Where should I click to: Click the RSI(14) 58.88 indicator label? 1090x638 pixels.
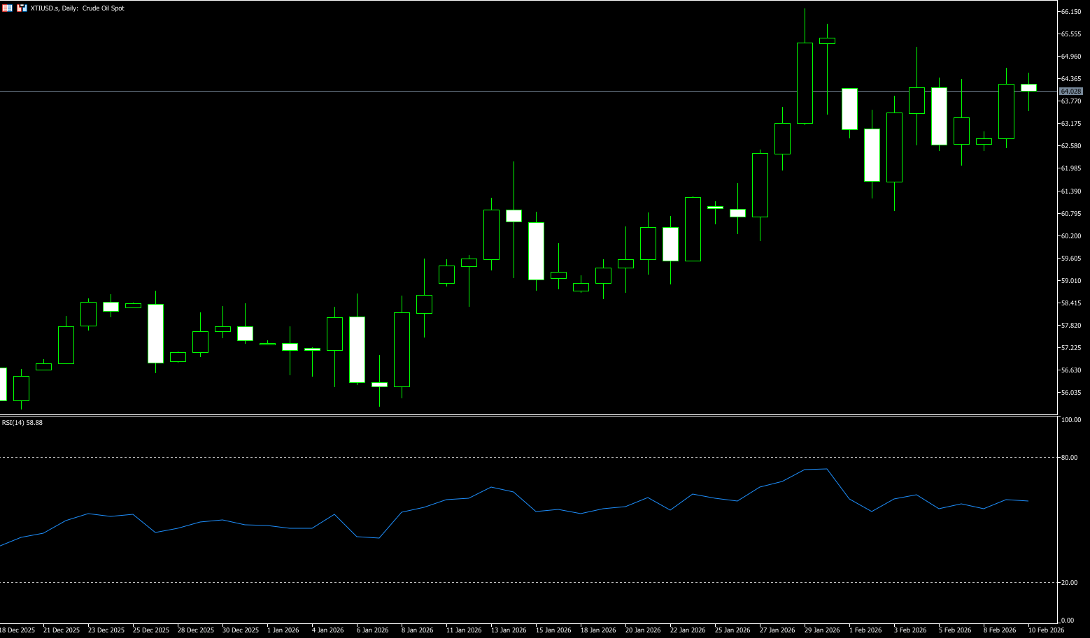pos(22,423)
